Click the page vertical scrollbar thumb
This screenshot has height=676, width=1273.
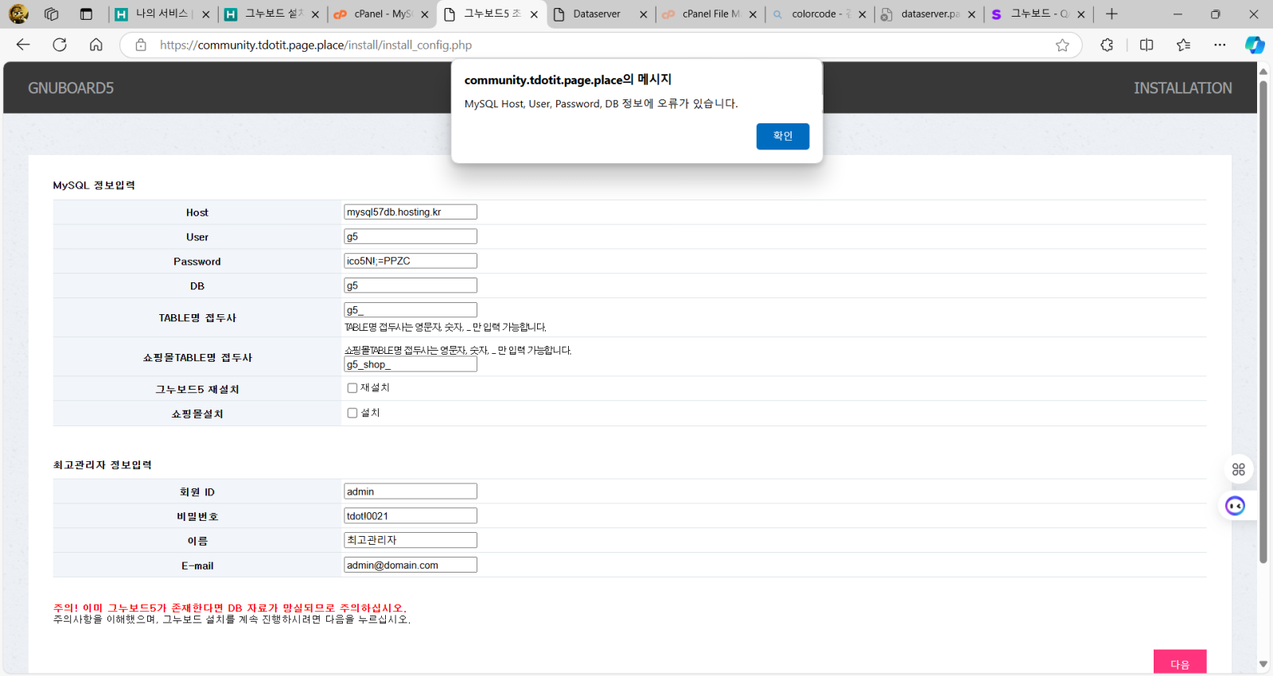tap(1263, 322)
